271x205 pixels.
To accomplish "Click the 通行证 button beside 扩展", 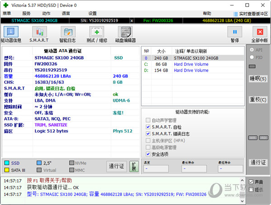I will coord(117,166).
